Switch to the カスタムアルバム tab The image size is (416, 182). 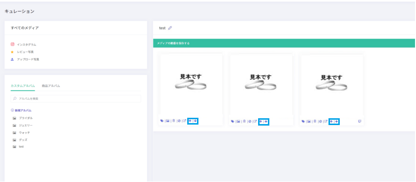point(22,86)
